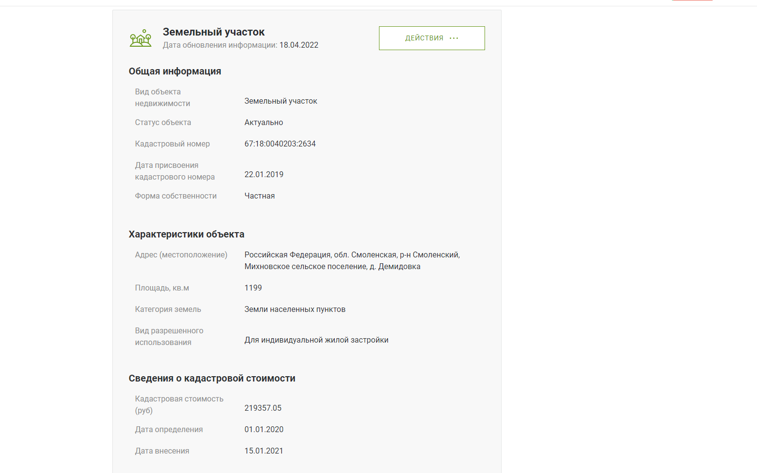Click the cadastral cost value 219357.05
Screen dimensions: 757x473
(x=263, y=408)
